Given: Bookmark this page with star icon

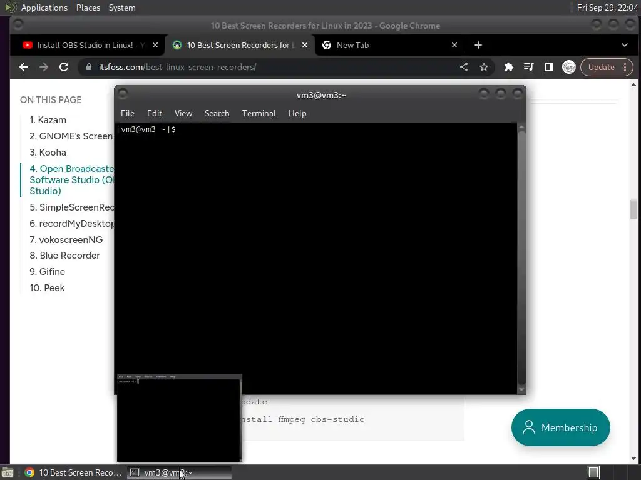Looking at the screenshot, I should coord(484,67).
